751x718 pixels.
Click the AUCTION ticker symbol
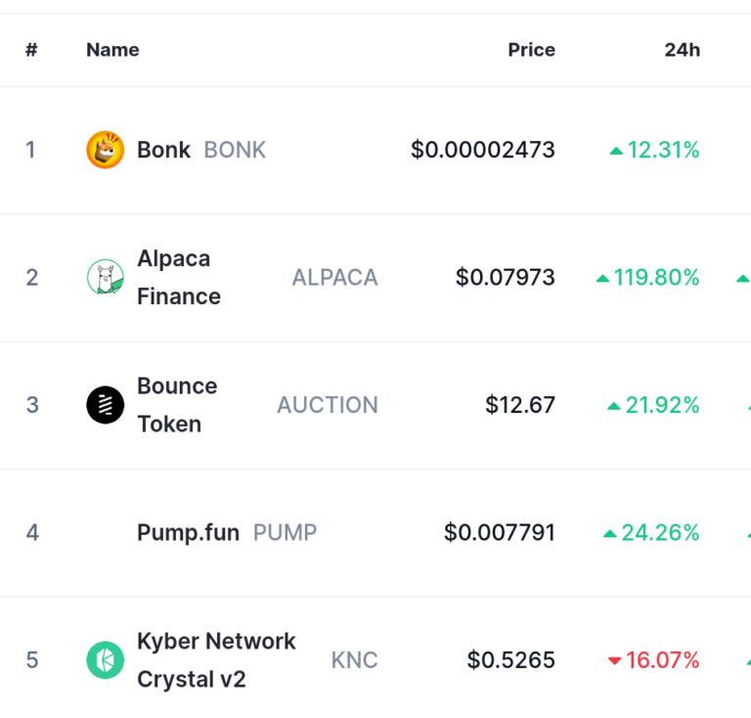coord(328,405)
